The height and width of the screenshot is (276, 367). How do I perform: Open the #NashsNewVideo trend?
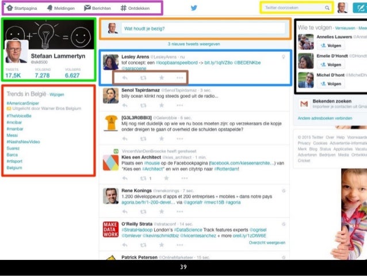23,142
